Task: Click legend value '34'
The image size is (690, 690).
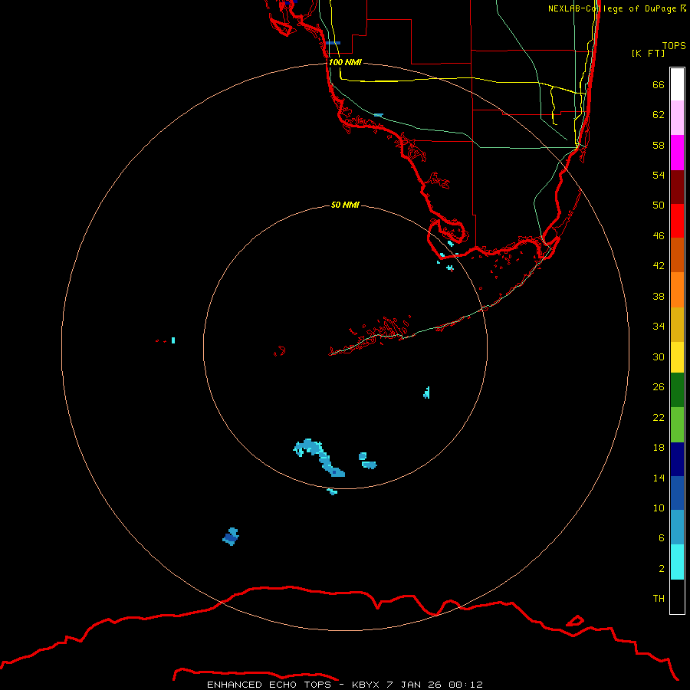Action: pyautogui.click(x=659, y=326)
